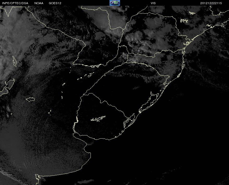
Task: Select the INPE/CPTEC/DSA header label
Action: [15, 3]
